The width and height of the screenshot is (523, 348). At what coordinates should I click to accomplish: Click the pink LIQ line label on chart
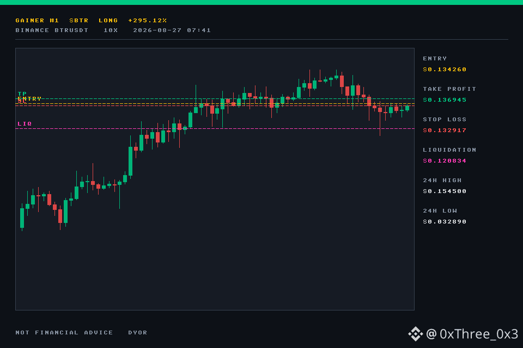[x=25, y=123]
